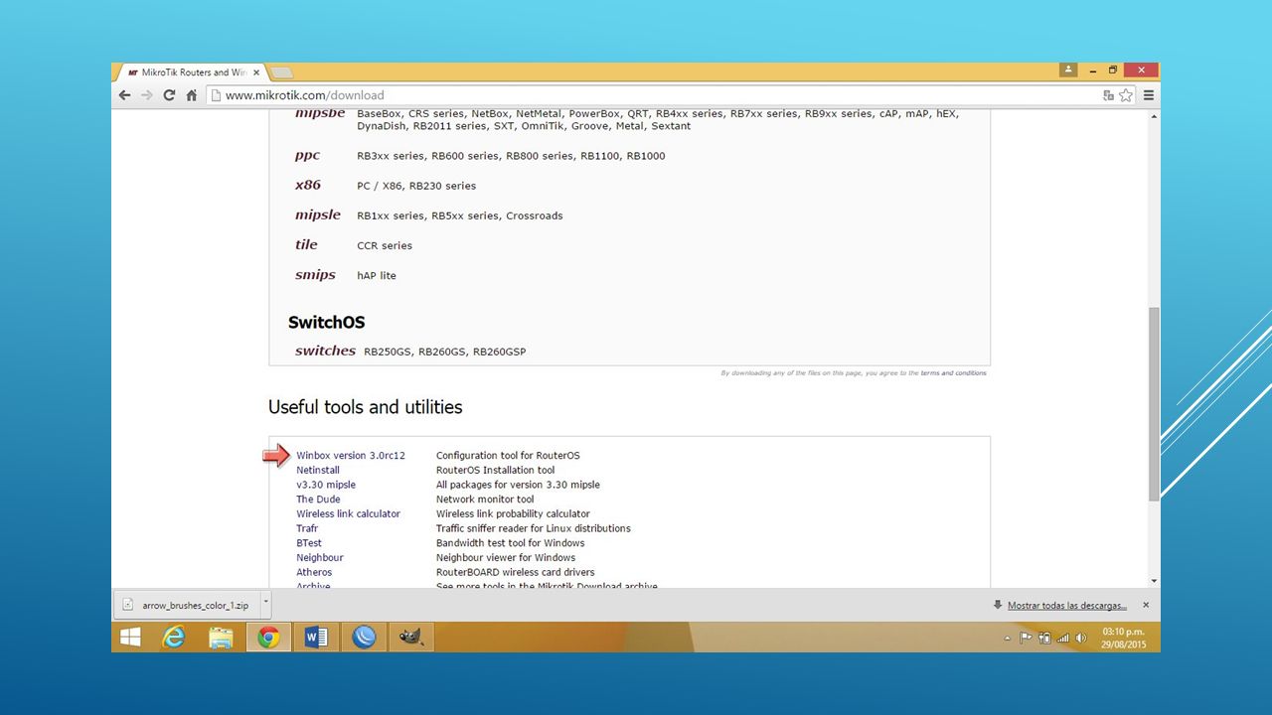Click the 'RouterOS Installation tool' description

496,470
